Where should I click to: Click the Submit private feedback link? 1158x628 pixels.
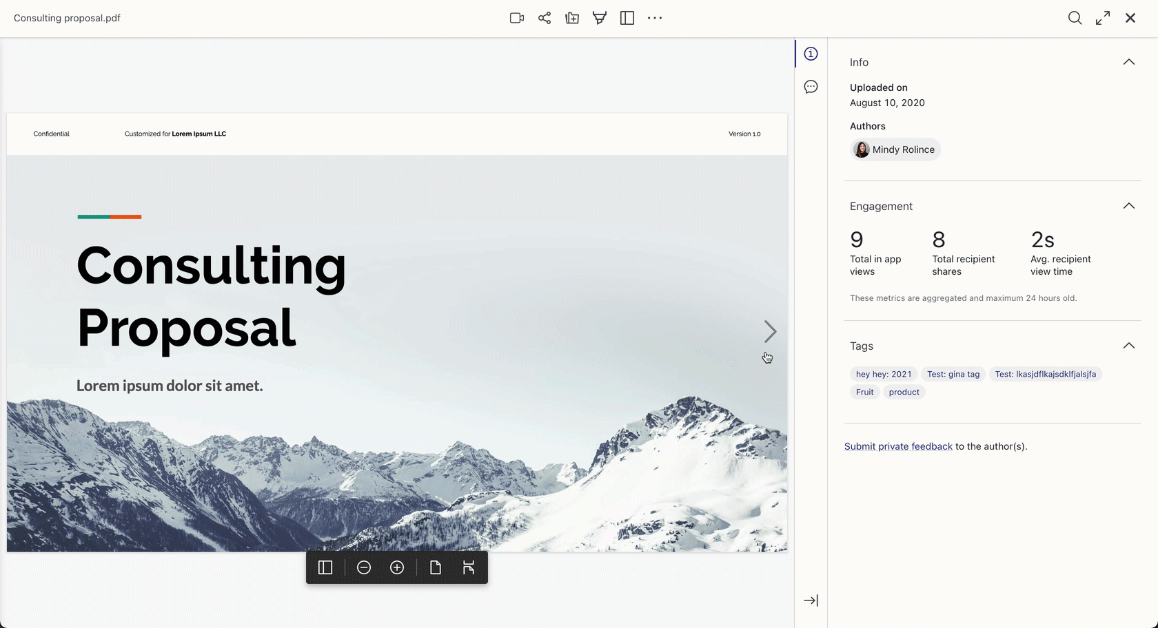click(898, 446)
